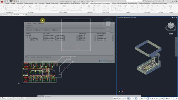
Task: Open page settings dropdown for Все row
Action: [113, 35]
